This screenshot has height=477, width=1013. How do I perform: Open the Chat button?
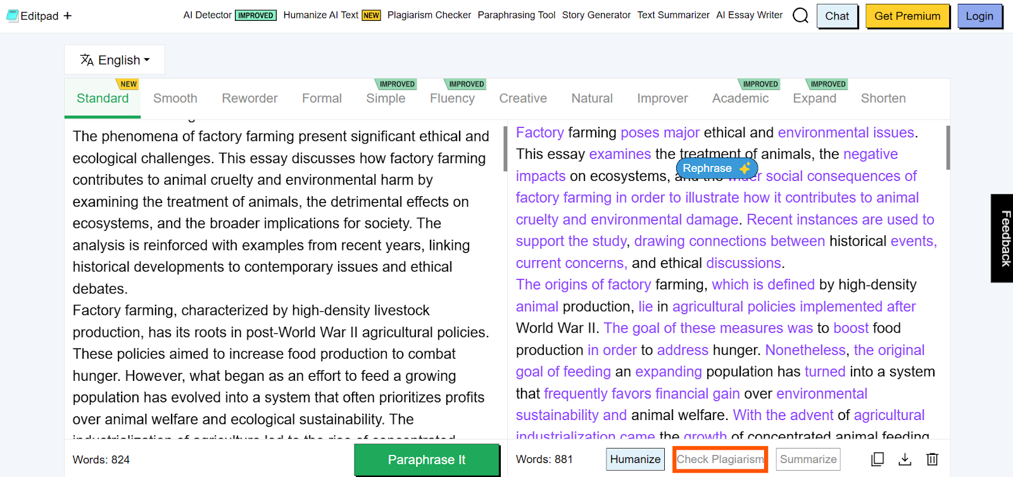pos(837,16)
